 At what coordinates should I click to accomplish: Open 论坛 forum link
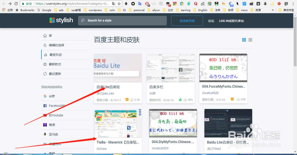pyautogui.click(x=211, y=21)
